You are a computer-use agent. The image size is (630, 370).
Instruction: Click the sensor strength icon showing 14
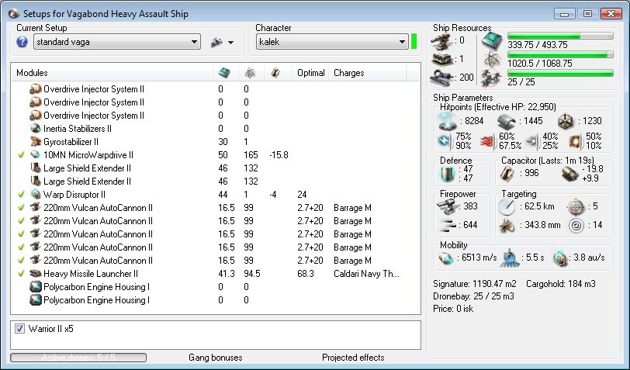[576, 226]
